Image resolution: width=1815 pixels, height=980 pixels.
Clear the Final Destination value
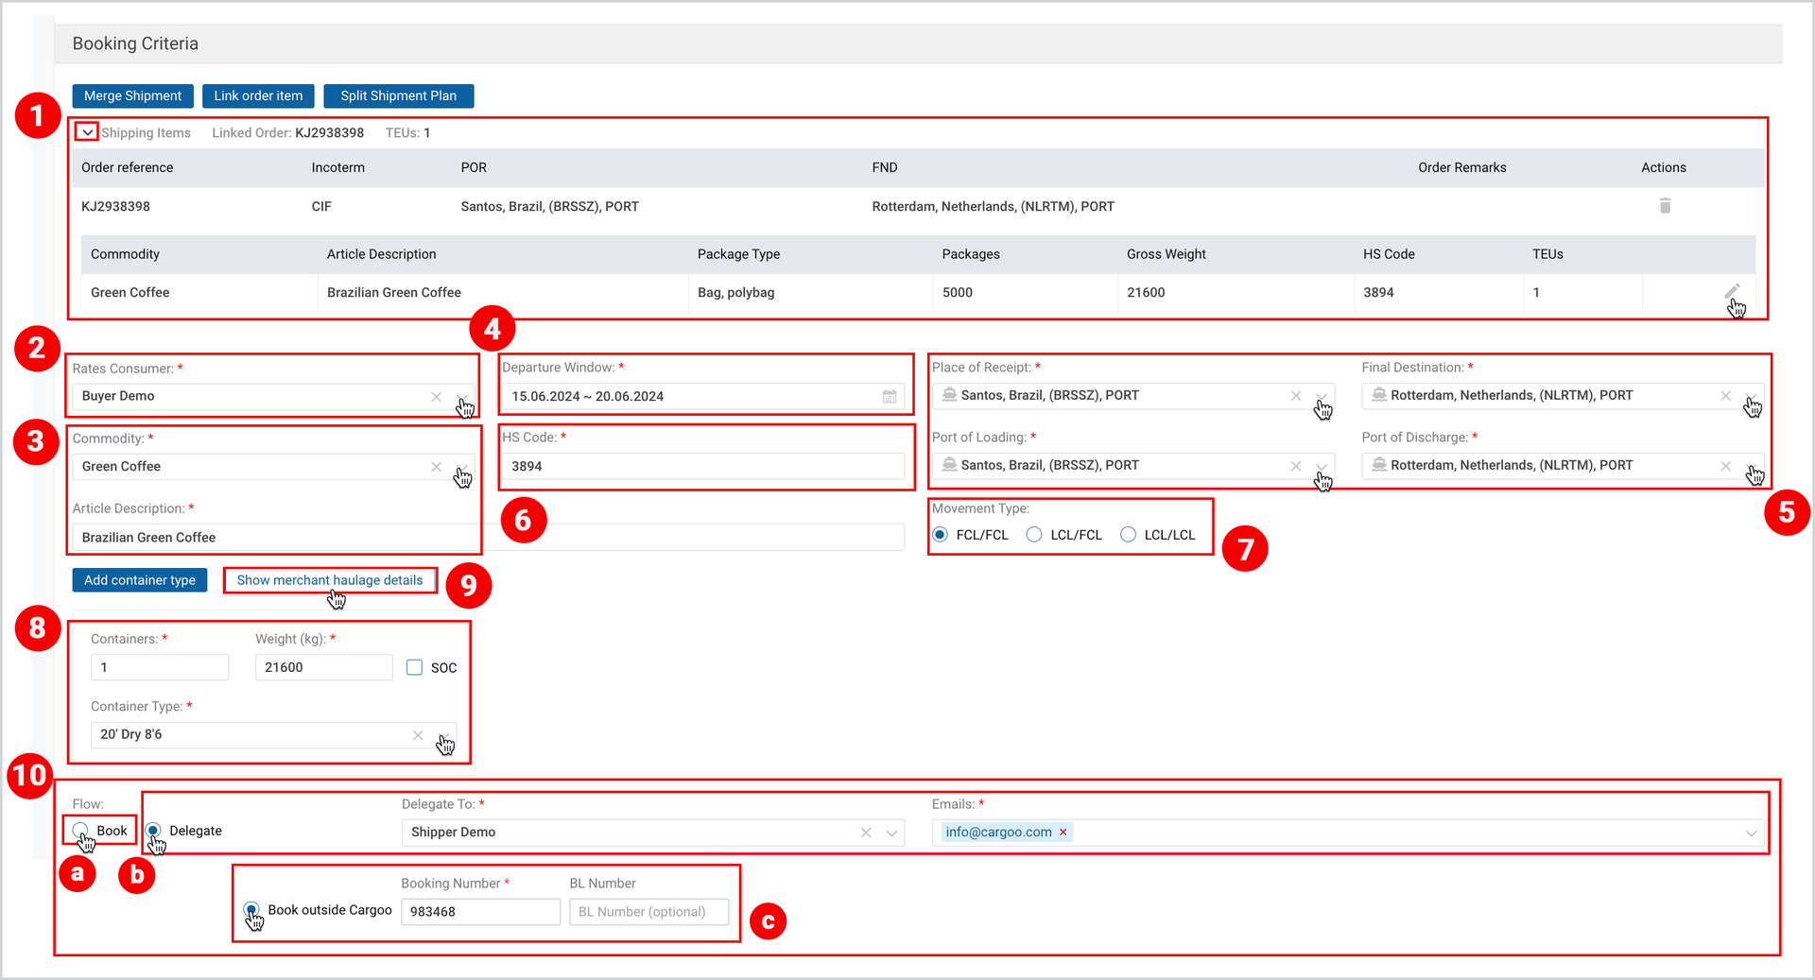pyautogui.click(x=1726, y=396)
